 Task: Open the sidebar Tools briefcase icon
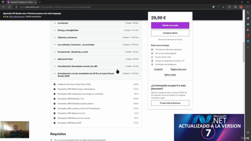coord(248,24)
